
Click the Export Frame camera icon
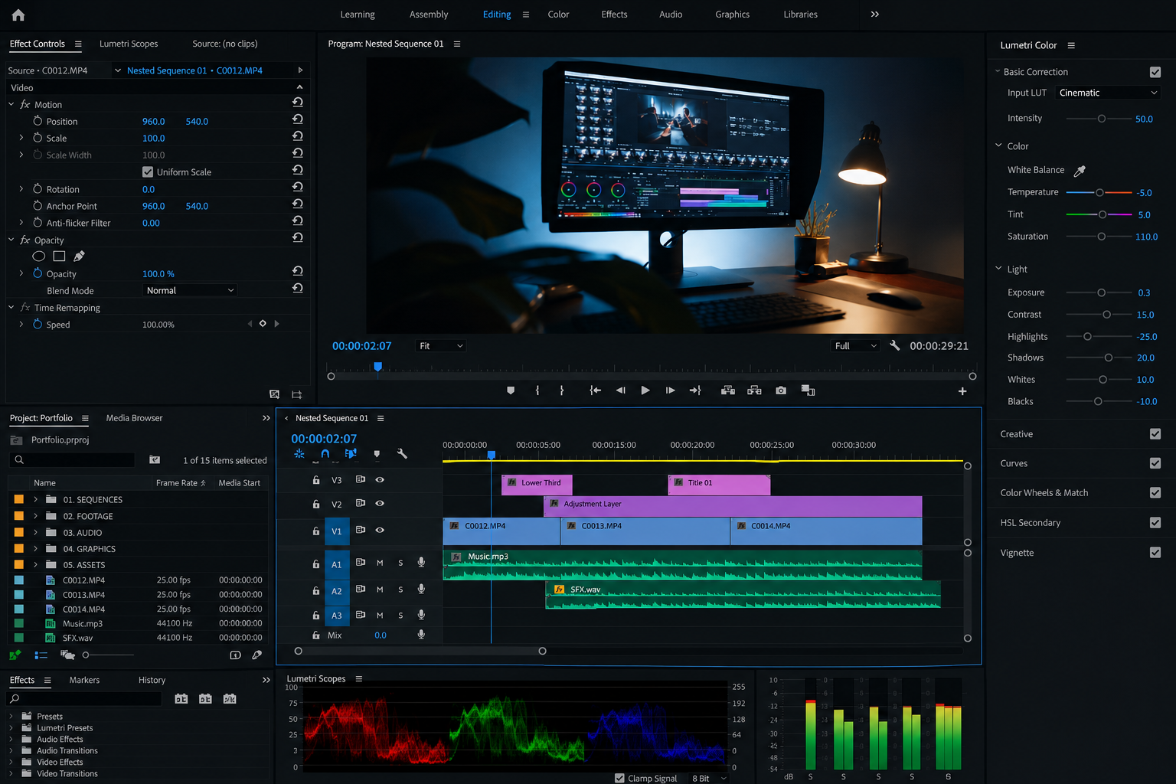point(781,390)
